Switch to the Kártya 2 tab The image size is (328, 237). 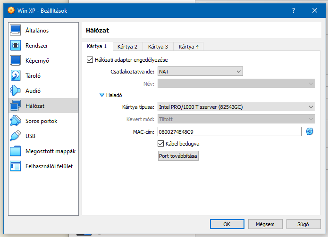pyautogui.click(x=127, y=47)
